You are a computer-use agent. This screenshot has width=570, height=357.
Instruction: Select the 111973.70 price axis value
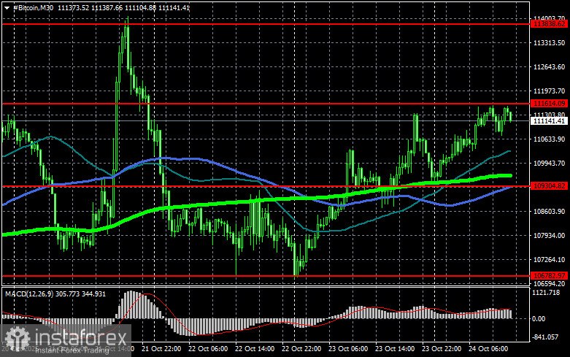tap(549, 91)
